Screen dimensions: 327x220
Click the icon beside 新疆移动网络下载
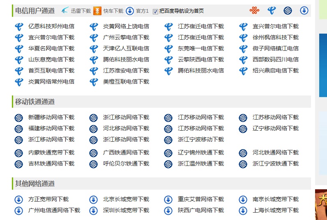pyautogui.click(x=18, y=118)
